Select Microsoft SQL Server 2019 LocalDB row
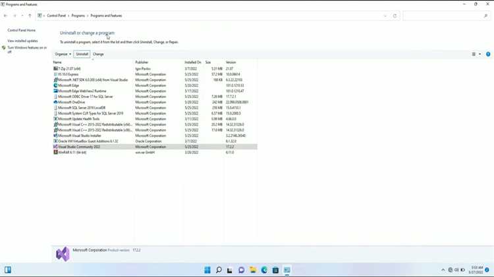Image resolution: width=494 pixels, height=277 pixels. tap(155, 108)
